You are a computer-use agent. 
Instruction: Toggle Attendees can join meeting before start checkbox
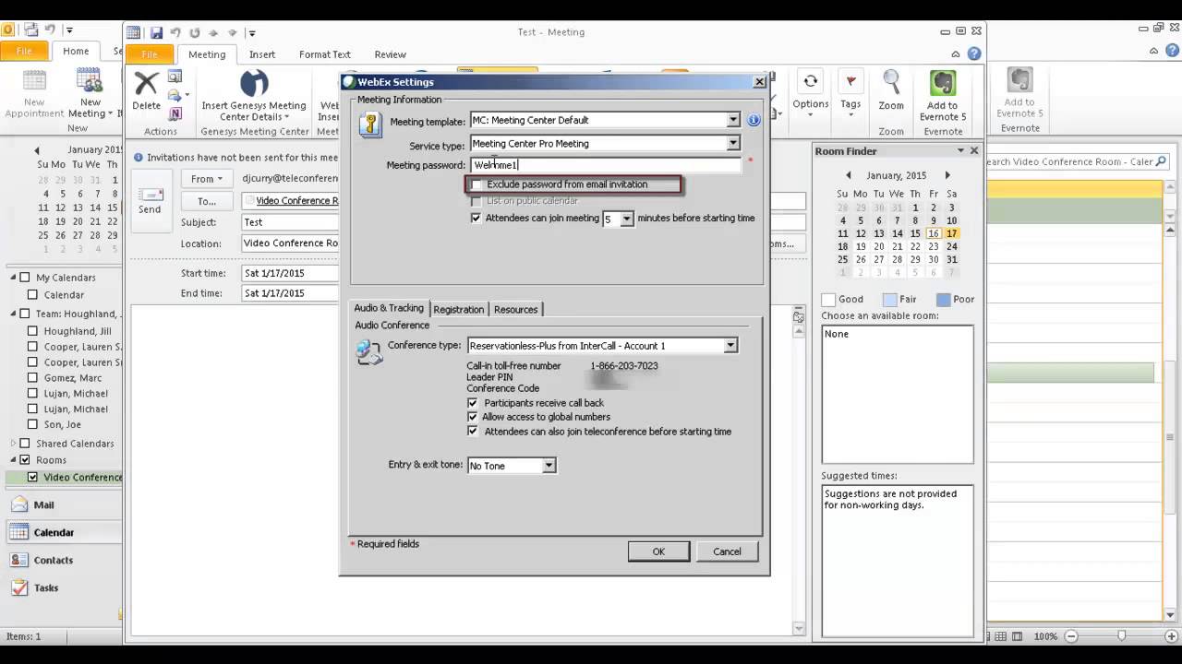click(476, 219)
